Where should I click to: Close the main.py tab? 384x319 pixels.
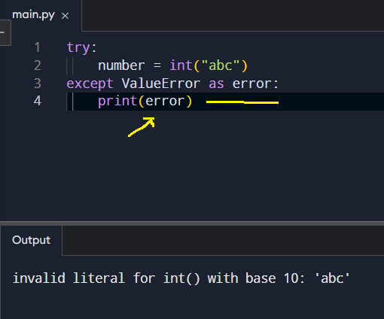coord(65,16)
